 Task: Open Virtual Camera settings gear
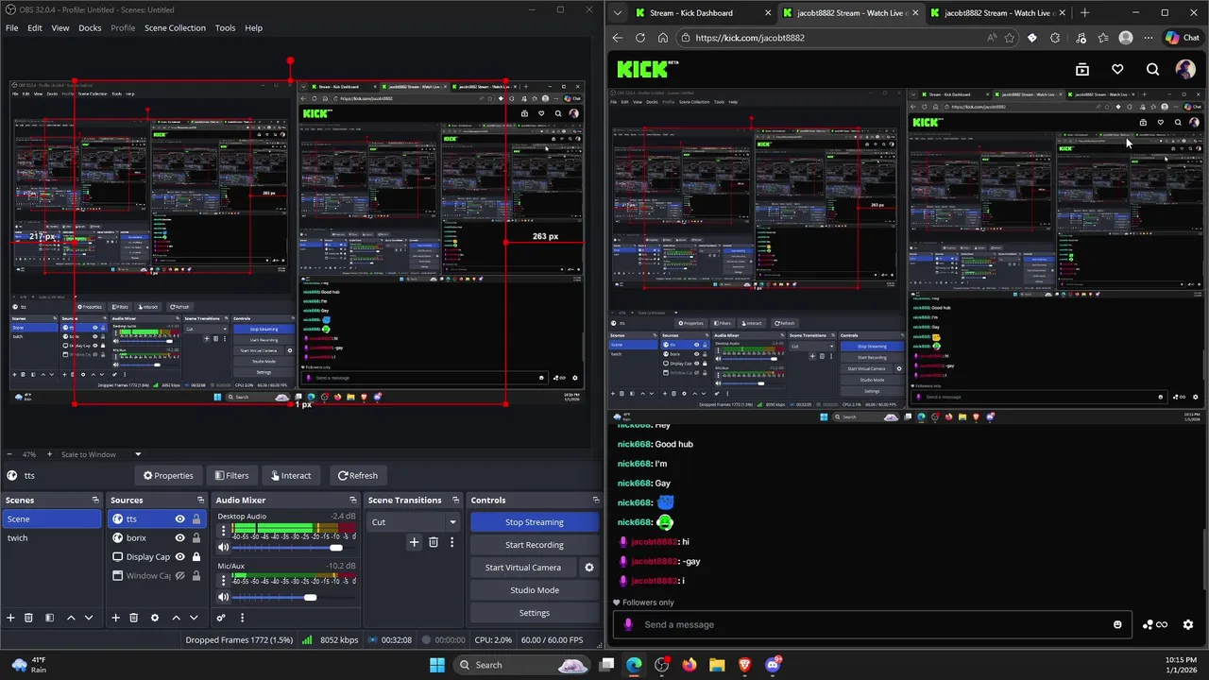[x=589, y=568]
